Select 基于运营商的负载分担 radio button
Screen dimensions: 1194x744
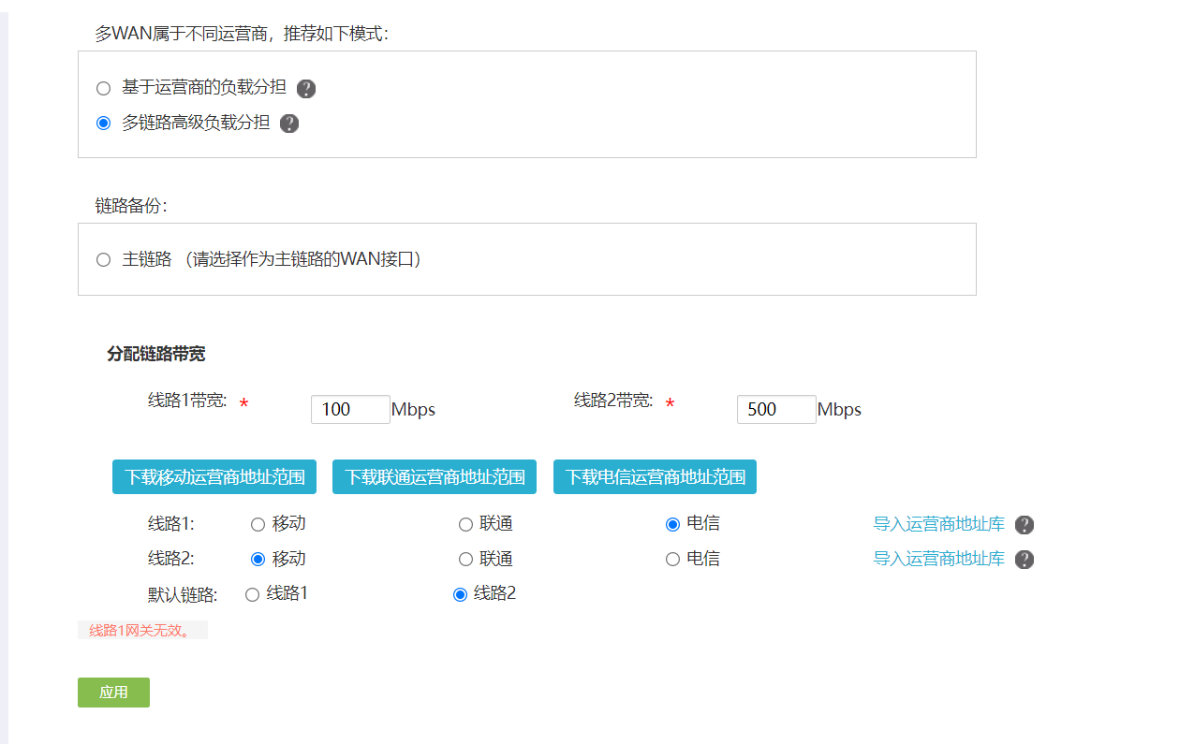click(104, 88)
